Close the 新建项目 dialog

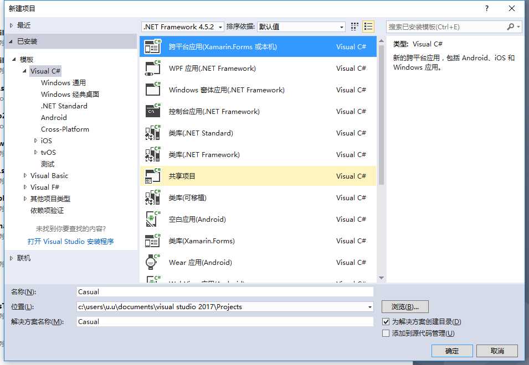click(511, 8)
